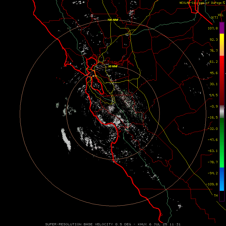Click the 107.8 velocity scale value
The width and height of the screenshot is (226, 226).
(213, 28)
